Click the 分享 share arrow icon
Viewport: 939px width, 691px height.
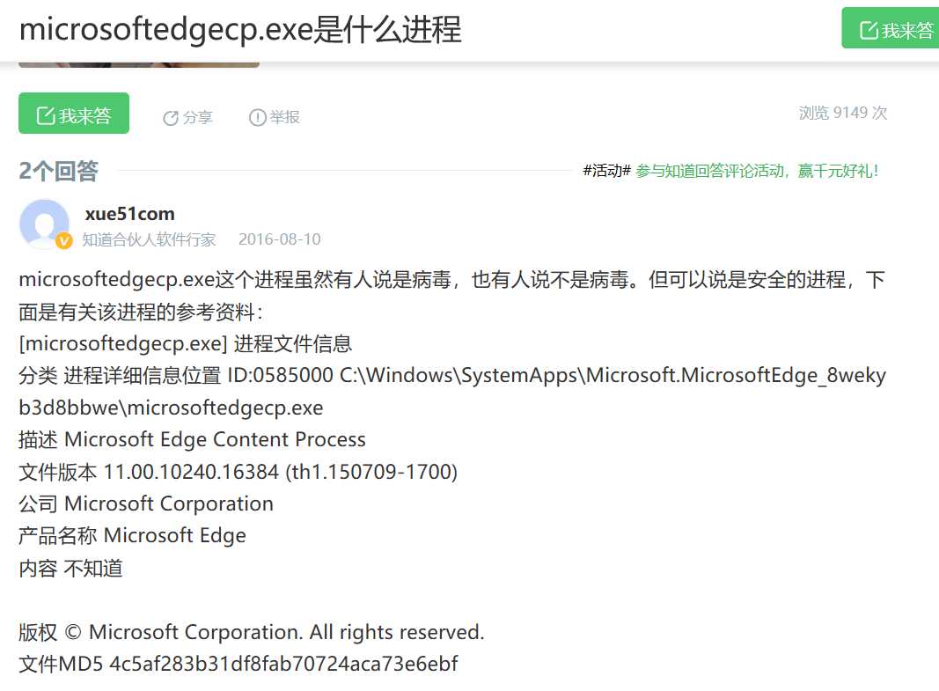point(171,118)
